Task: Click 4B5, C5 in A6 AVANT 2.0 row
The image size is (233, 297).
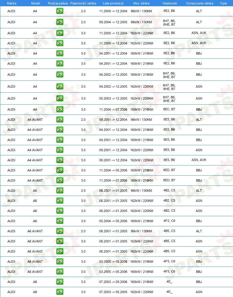Action: point(169,231)
